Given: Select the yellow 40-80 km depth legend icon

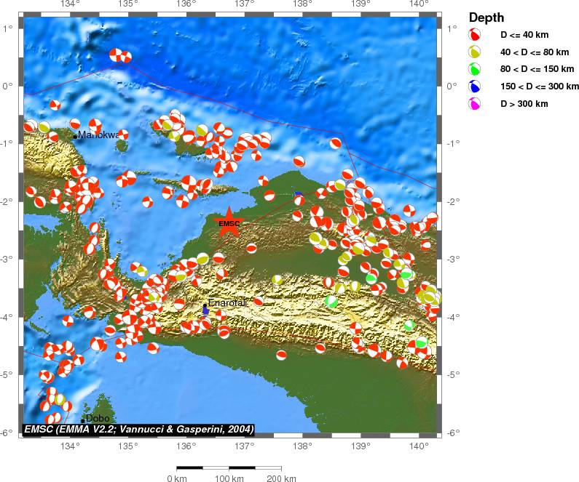Looking at the screenshot, I should tap(474, 52).
